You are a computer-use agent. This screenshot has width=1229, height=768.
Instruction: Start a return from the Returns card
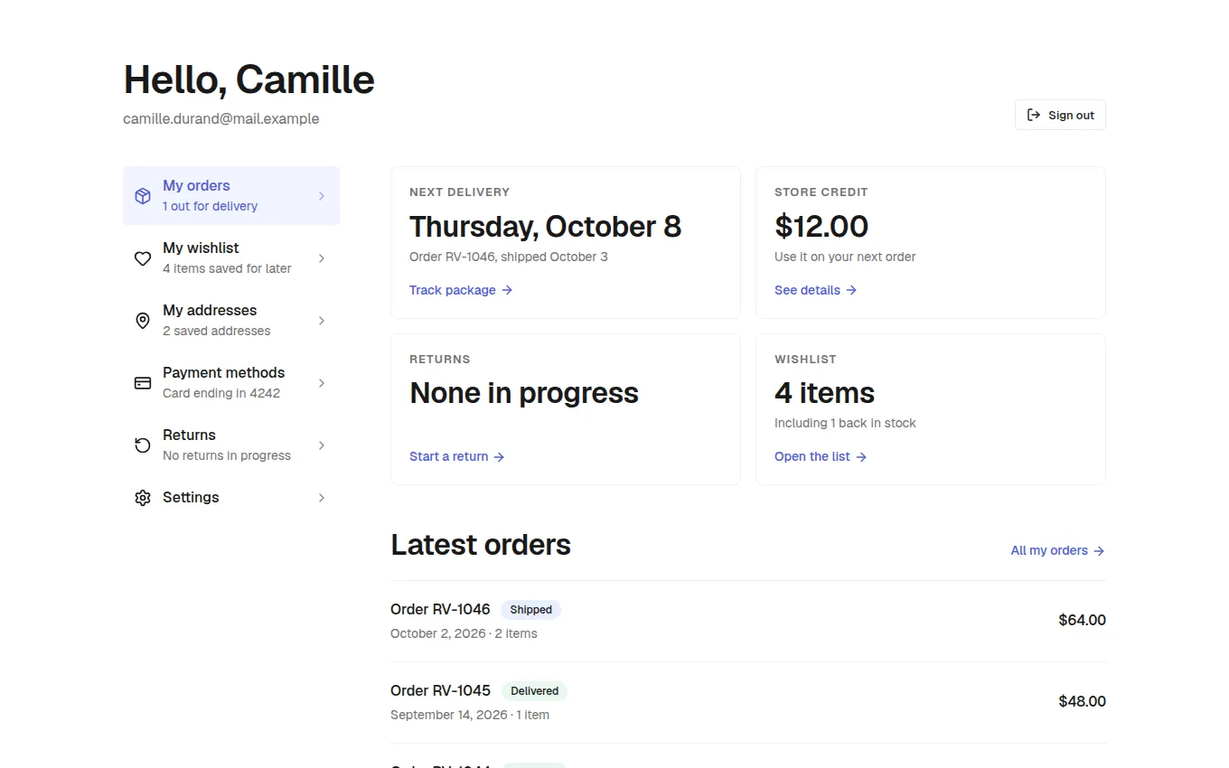pyautogui.click(x=456, y=456)
